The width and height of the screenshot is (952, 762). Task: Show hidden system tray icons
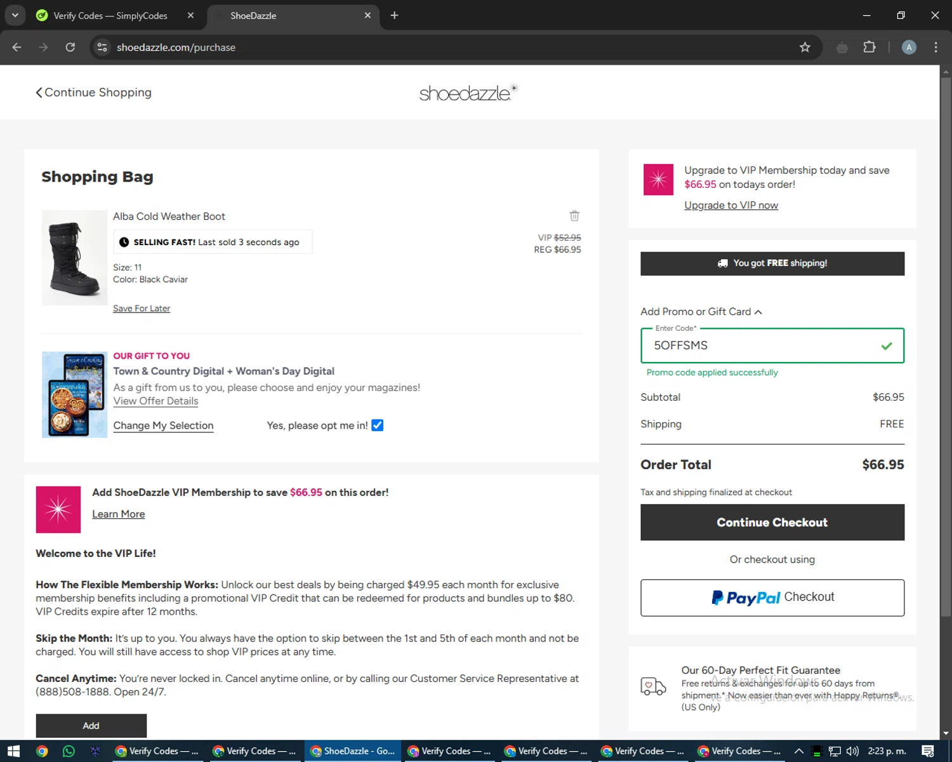coord(799,751)
